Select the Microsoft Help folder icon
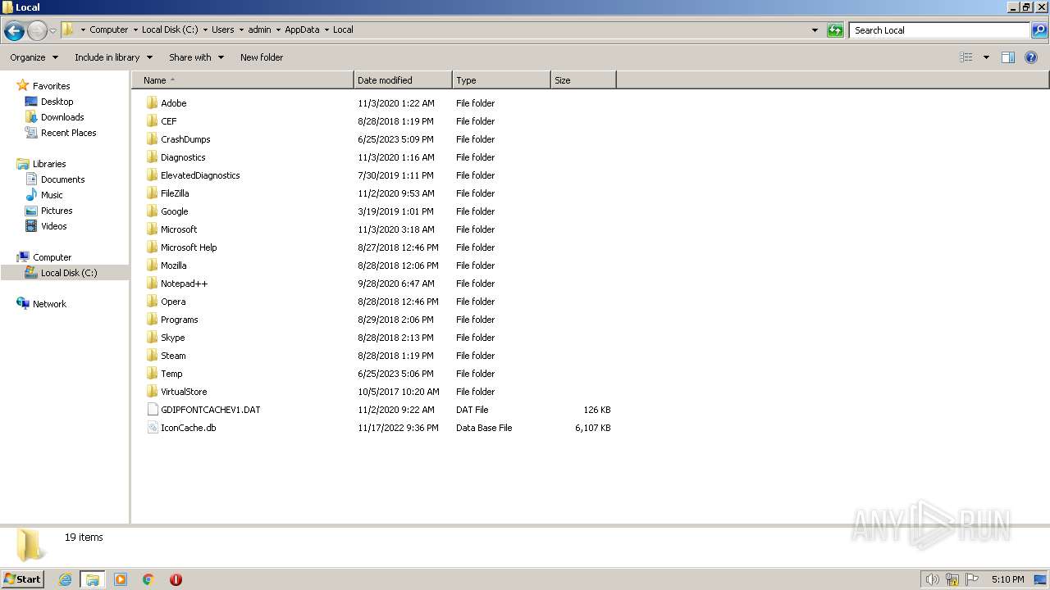The height and width of the screenshot is (590, 1050). 152,247
